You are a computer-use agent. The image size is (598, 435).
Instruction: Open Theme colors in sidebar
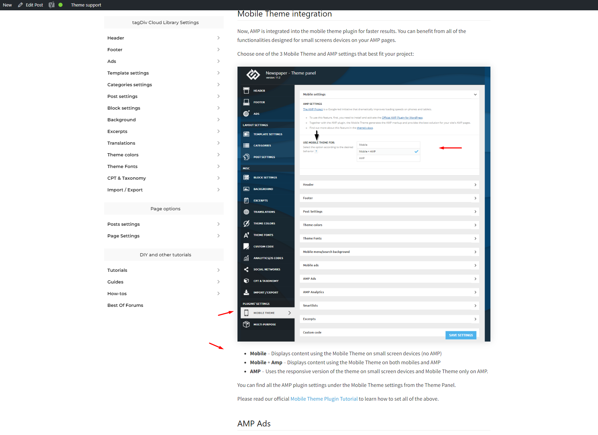123,155
